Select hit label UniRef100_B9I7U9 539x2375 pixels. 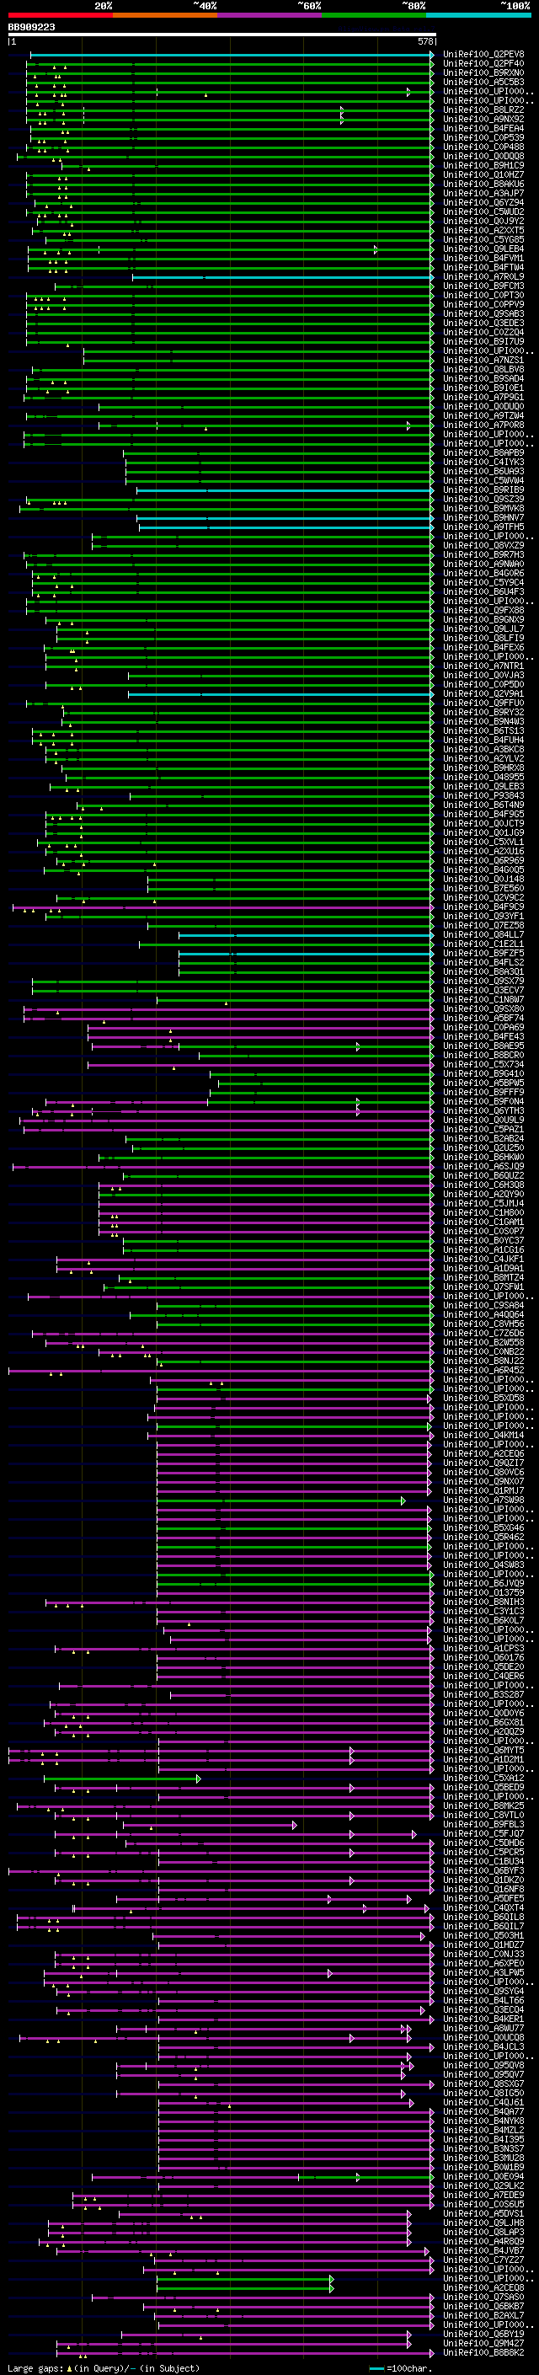[x=483, y=341]
